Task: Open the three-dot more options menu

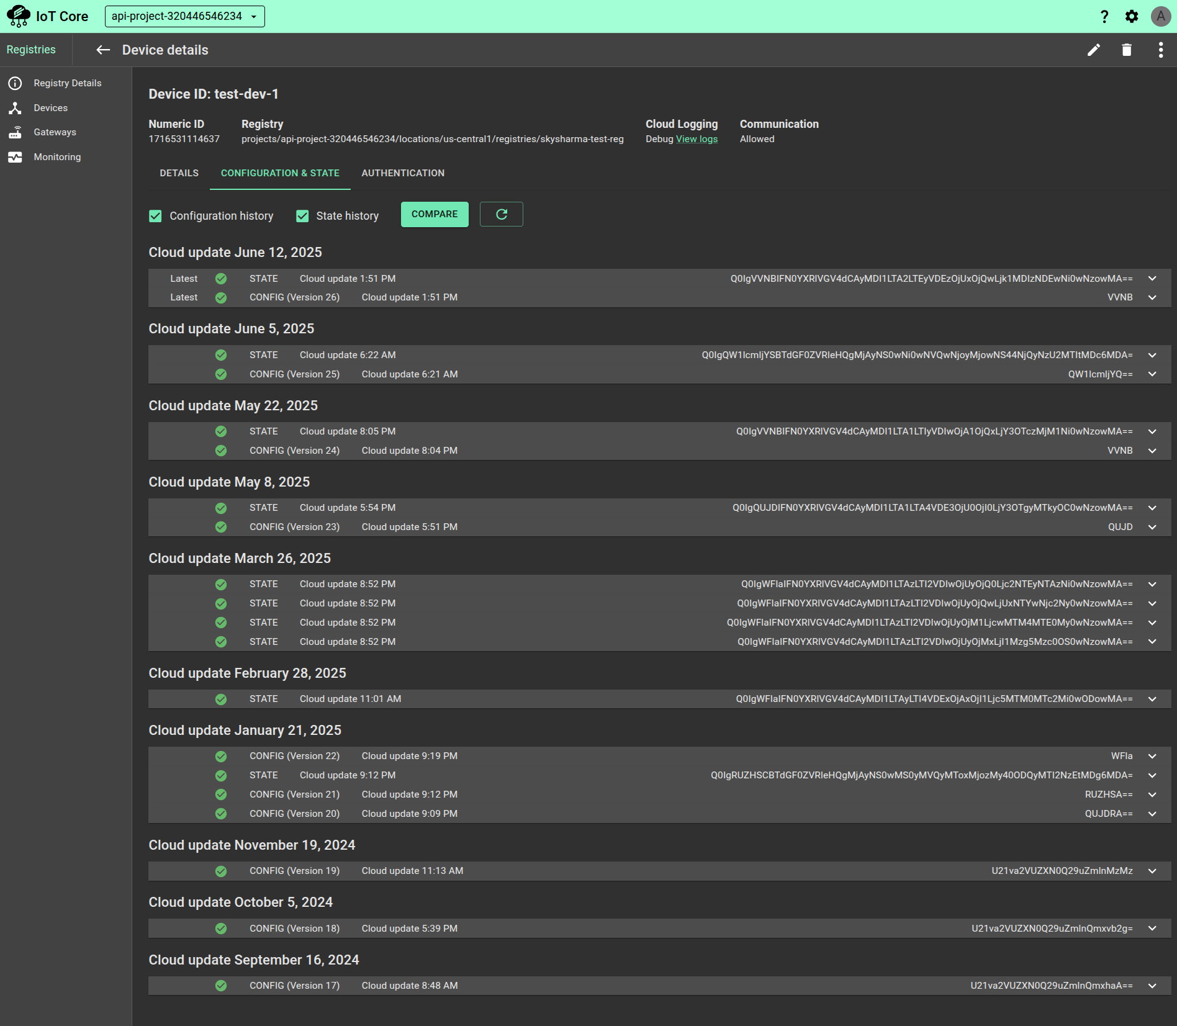Action: 1160,50
